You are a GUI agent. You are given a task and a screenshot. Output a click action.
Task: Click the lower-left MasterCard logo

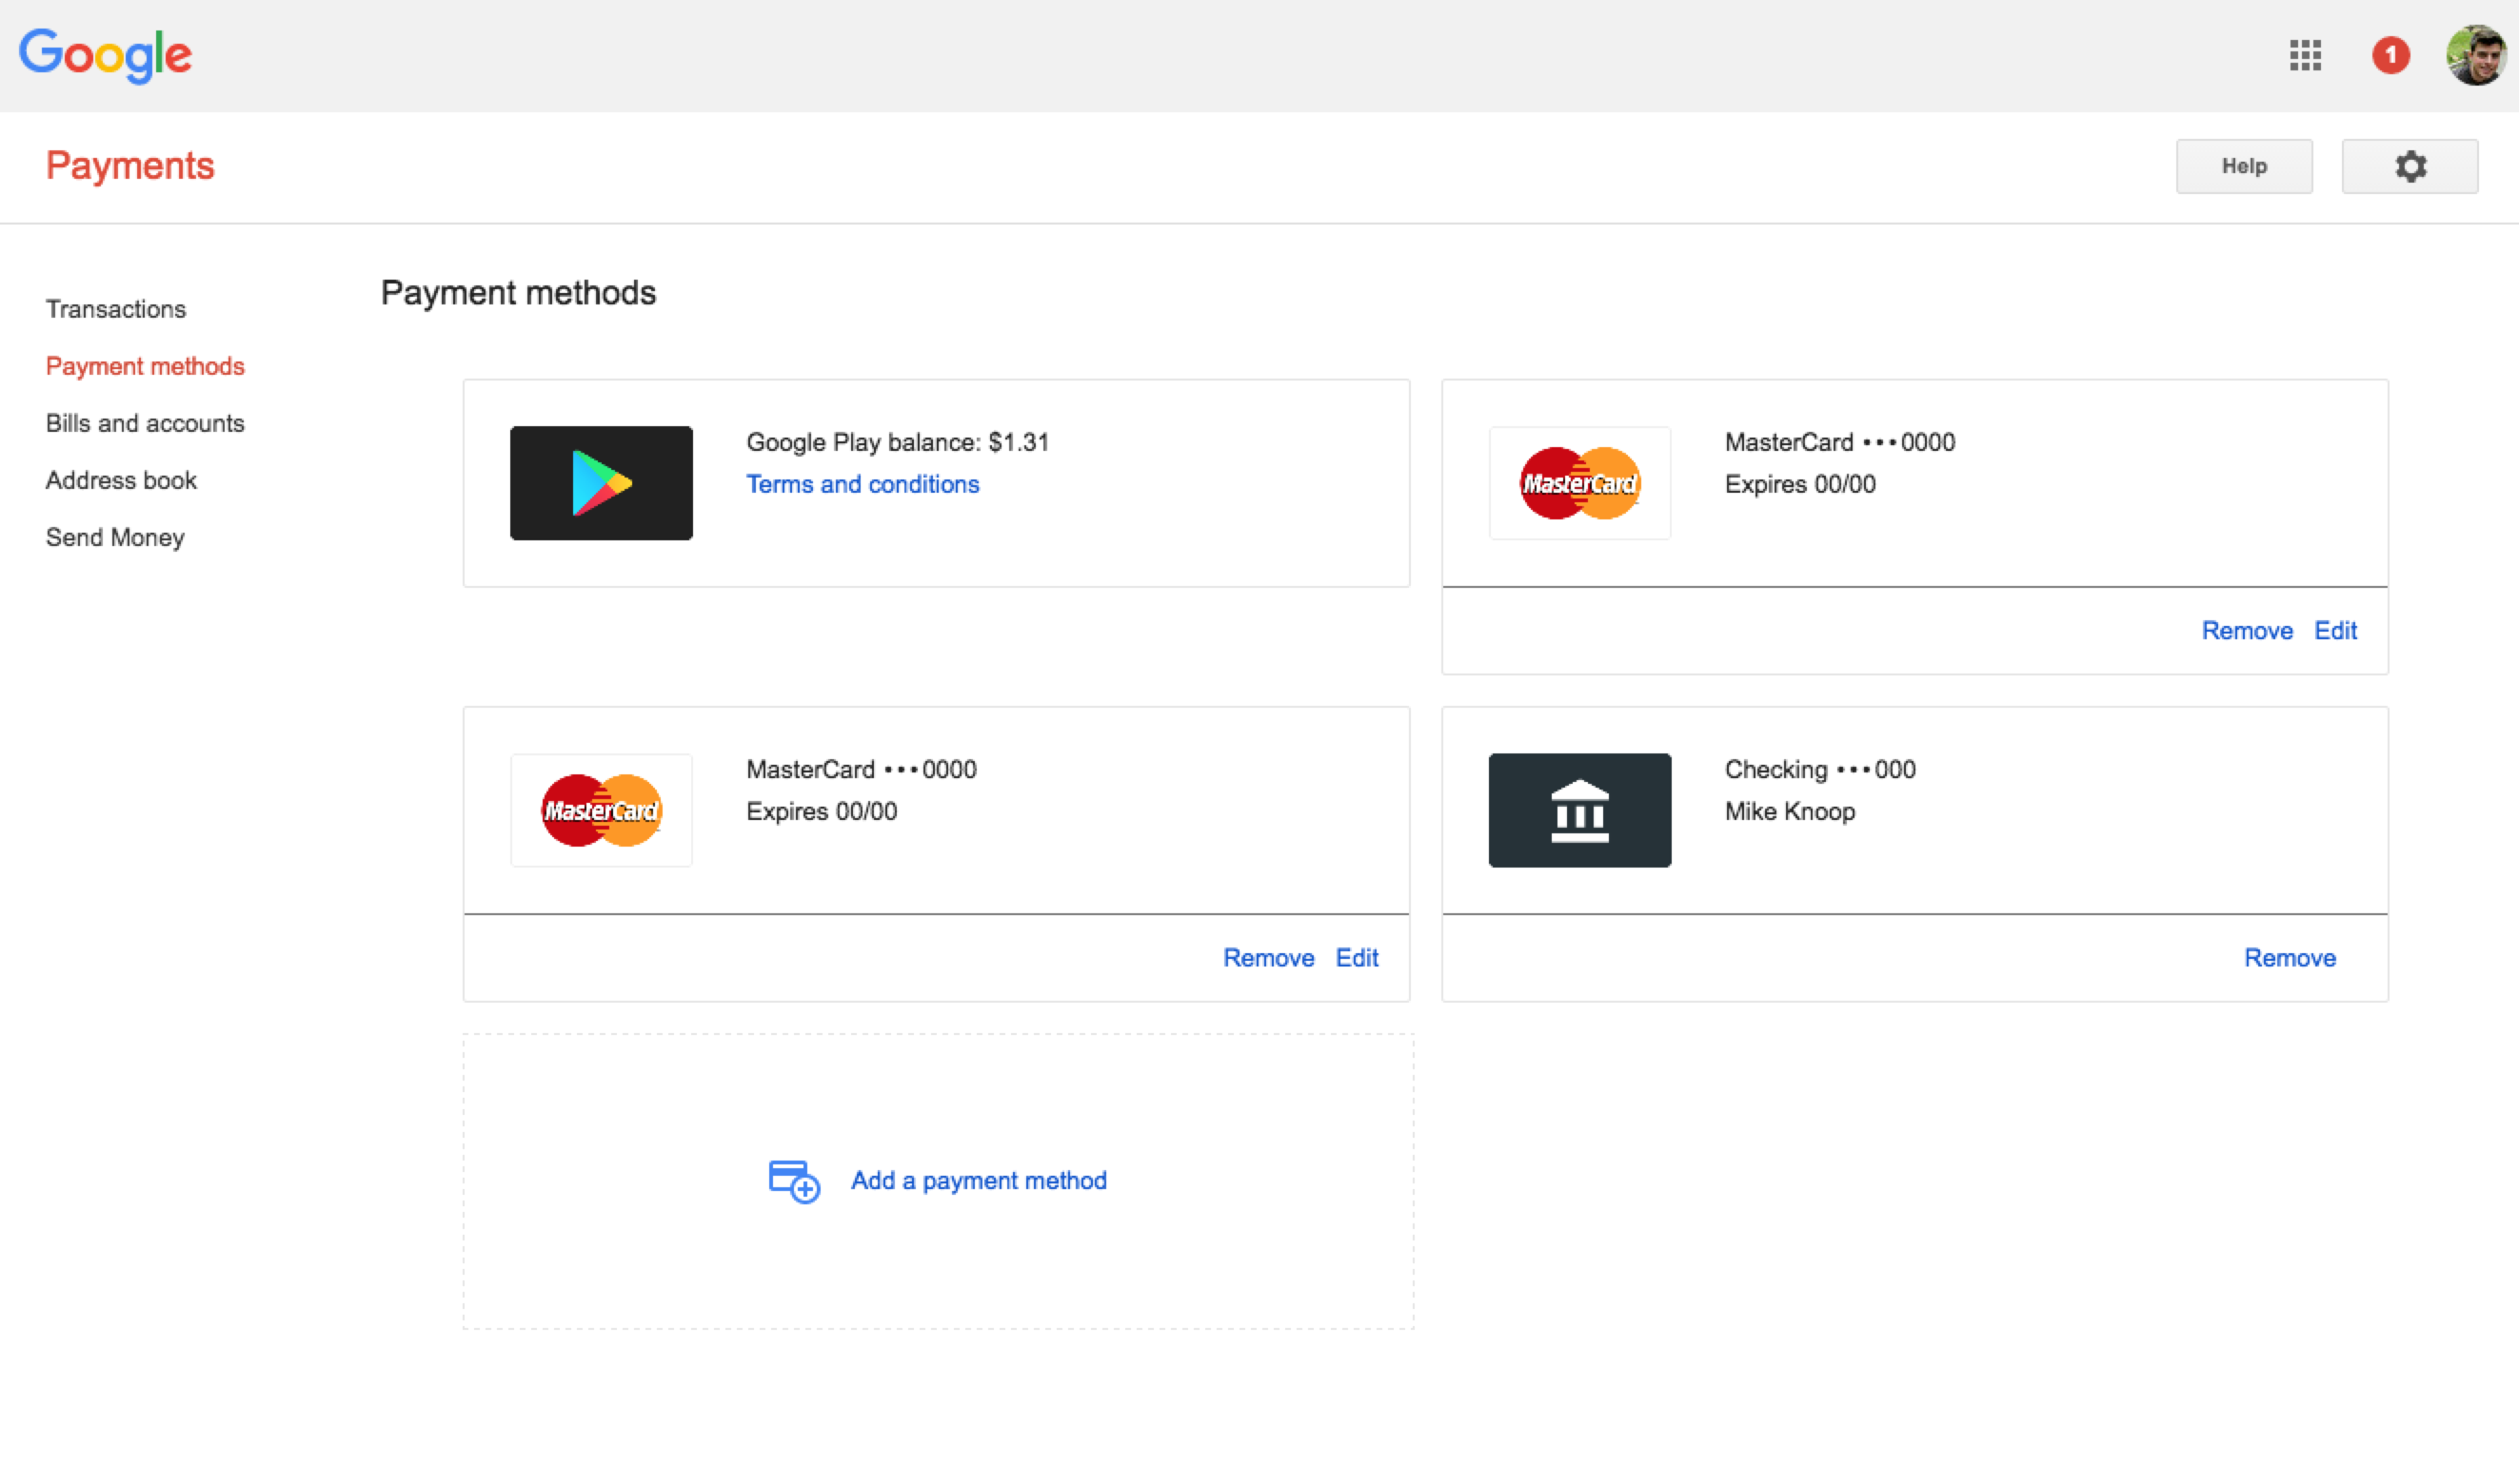pyautogui.click(x=602, y=810)
